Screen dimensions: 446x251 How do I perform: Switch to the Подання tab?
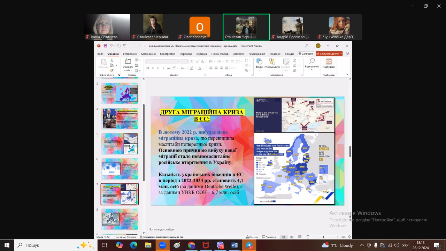click(275, 54)
